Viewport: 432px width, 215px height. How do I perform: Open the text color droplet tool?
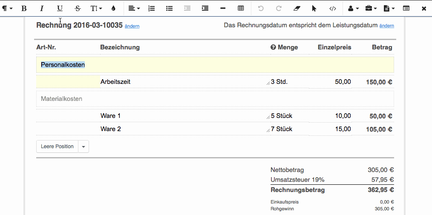tap(113, 9)
